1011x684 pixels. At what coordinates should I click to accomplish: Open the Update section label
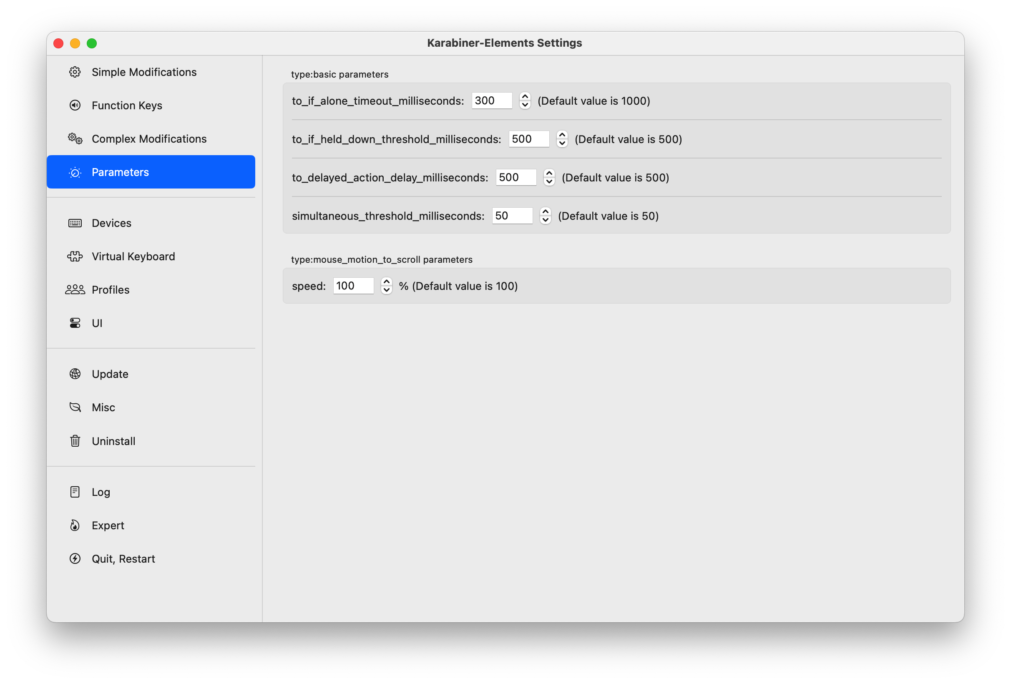click(110, 374)
